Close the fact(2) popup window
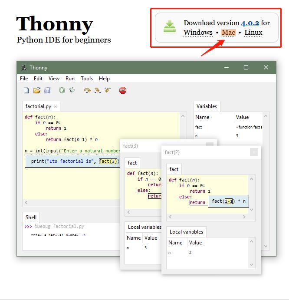Screen dimensions: 289x300 click(x=254, y=152)
